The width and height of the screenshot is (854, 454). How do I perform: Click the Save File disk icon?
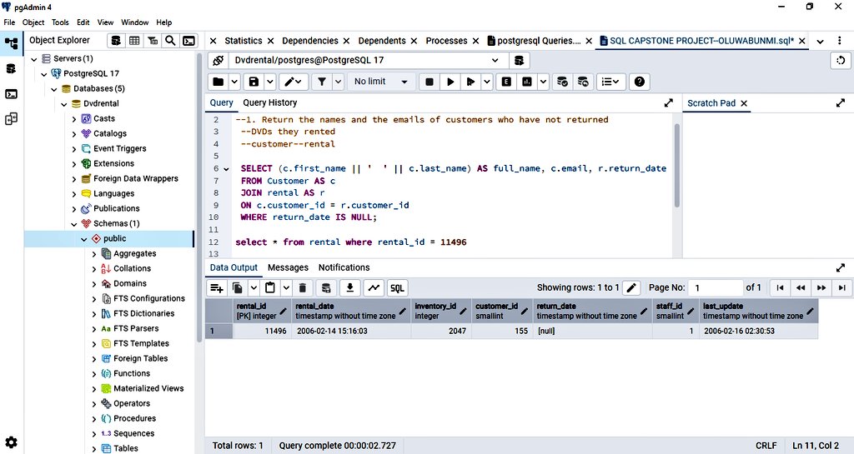point(254,82)
